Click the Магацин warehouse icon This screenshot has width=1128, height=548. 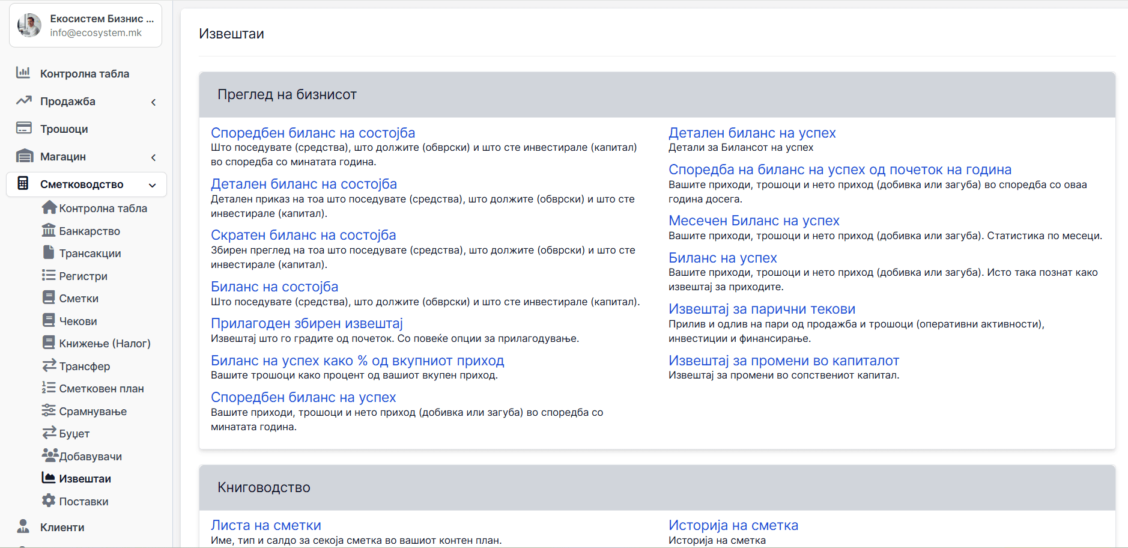coord(24,156)
